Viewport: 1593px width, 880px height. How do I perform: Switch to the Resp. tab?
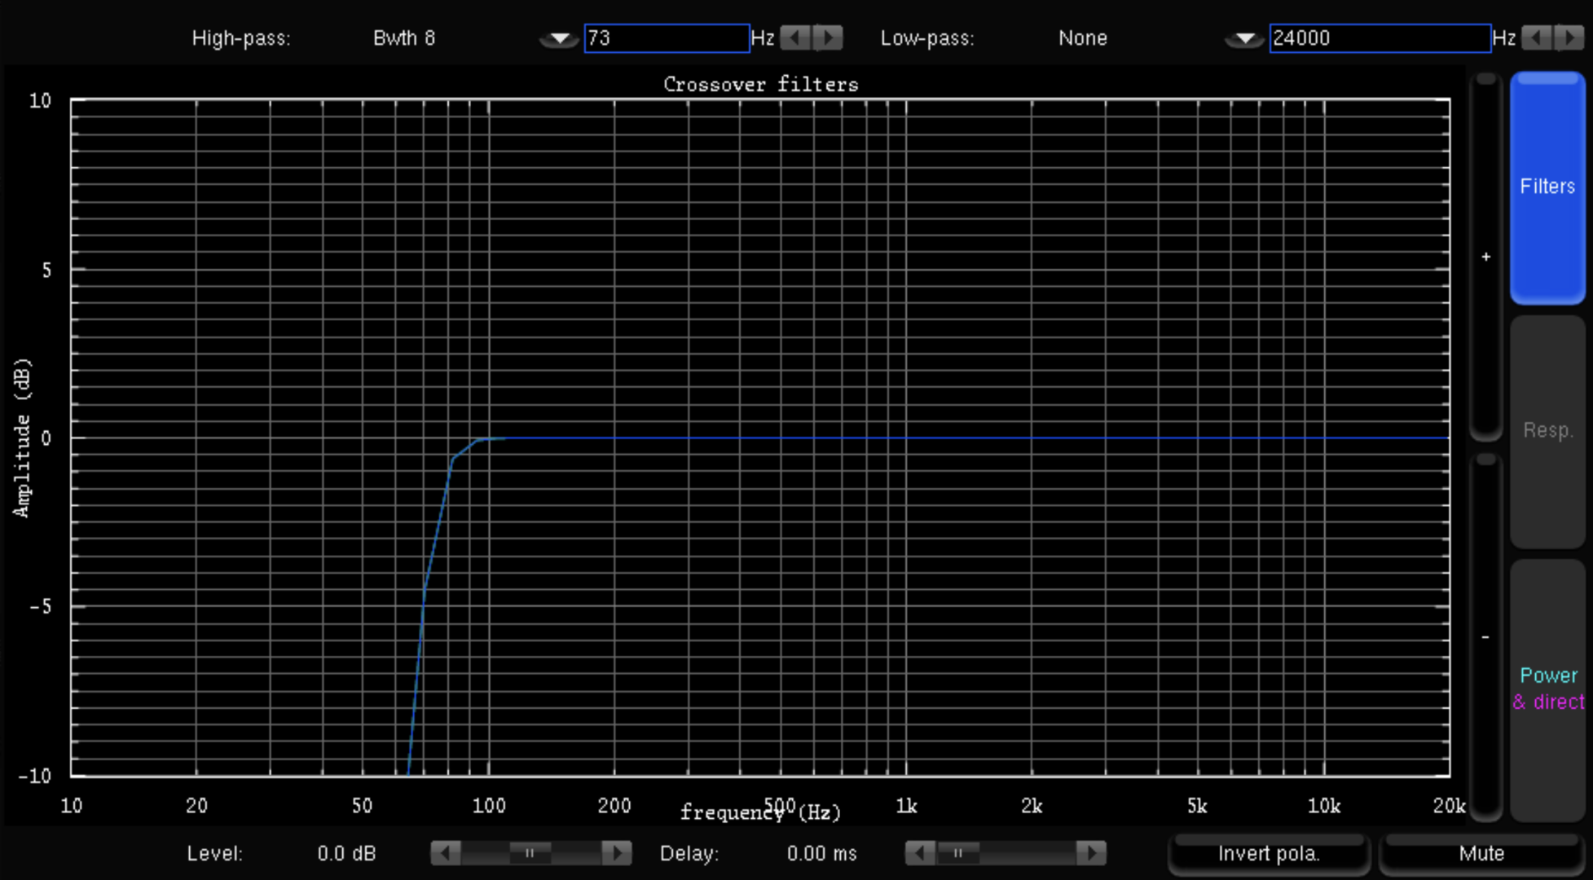(x=1547, y=430)
